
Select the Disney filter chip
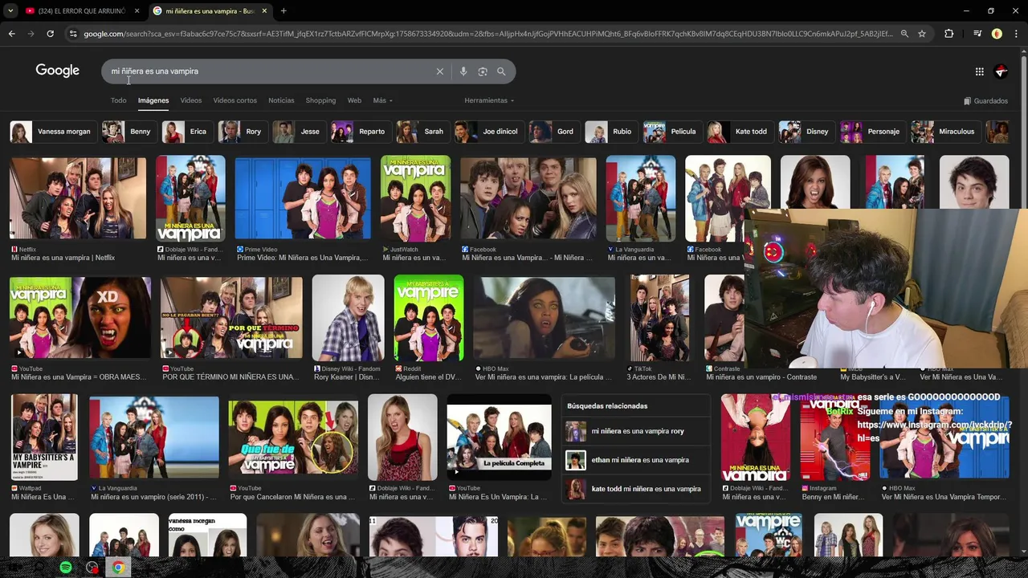pyautogui.click(x=806, y=132)
